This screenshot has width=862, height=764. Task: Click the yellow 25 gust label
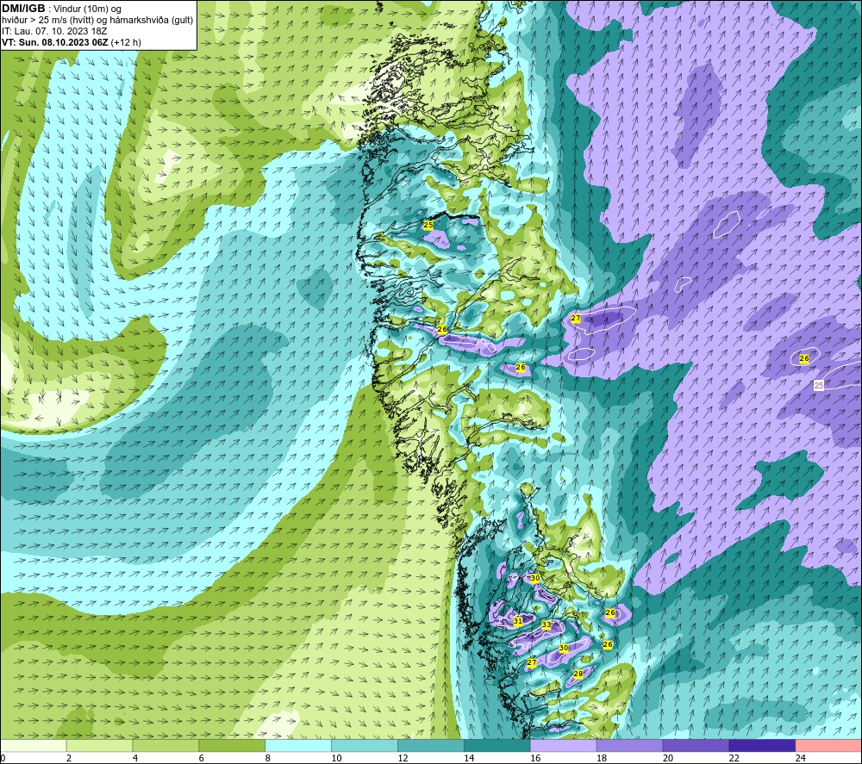pyautogui.click(x=428, y=225)
